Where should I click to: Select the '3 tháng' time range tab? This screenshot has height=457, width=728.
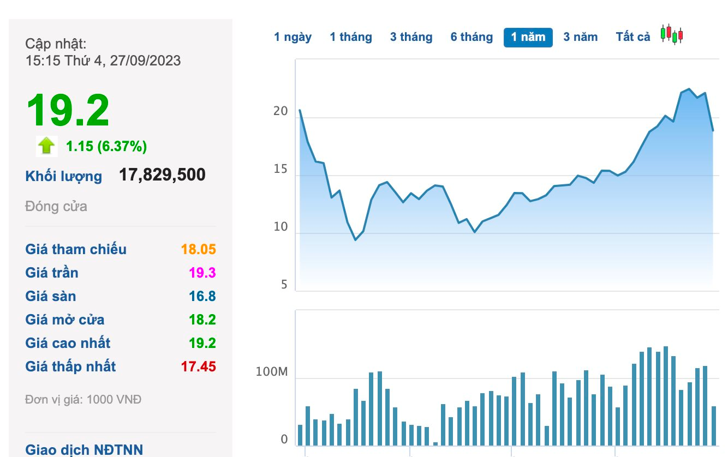pyautogui.click(x=411, y=37)
